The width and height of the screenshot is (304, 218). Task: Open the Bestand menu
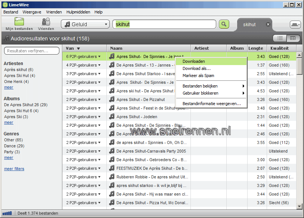pos(11,12)
